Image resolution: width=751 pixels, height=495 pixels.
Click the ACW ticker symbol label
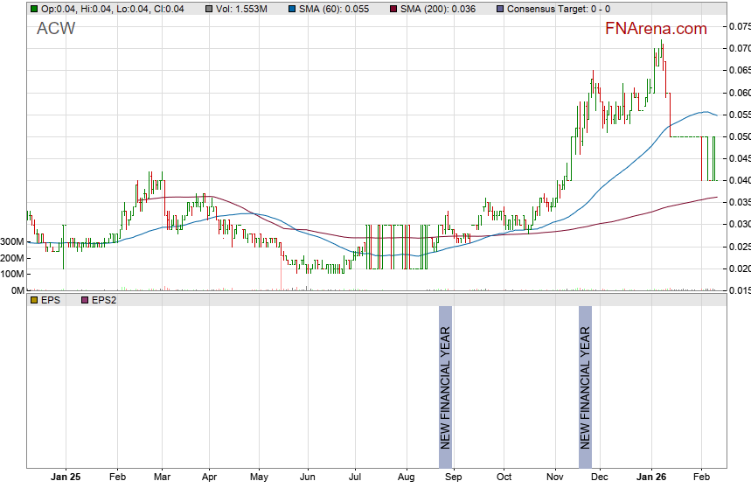click(x=56, y=29)
